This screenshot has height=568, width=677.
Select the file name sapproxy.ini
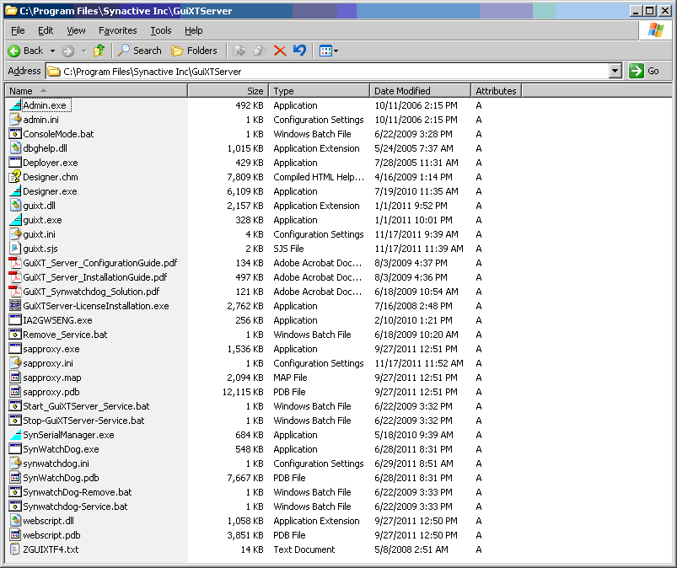click(48, 363)
